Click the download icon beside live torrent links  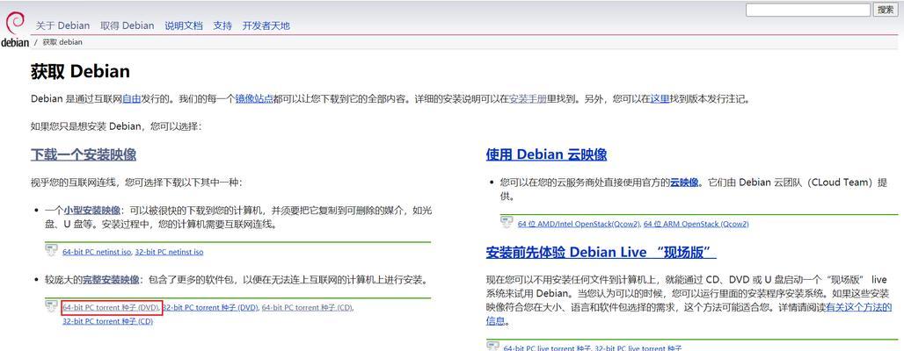click(x=492, y=346)
